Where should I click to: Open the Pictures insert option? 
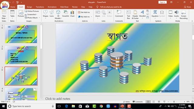21,14
